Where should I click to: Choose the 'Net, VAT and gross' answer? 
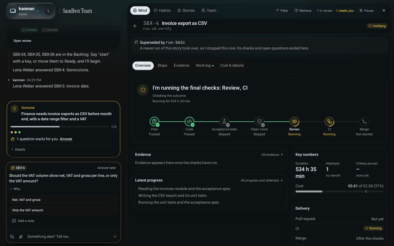63,200
